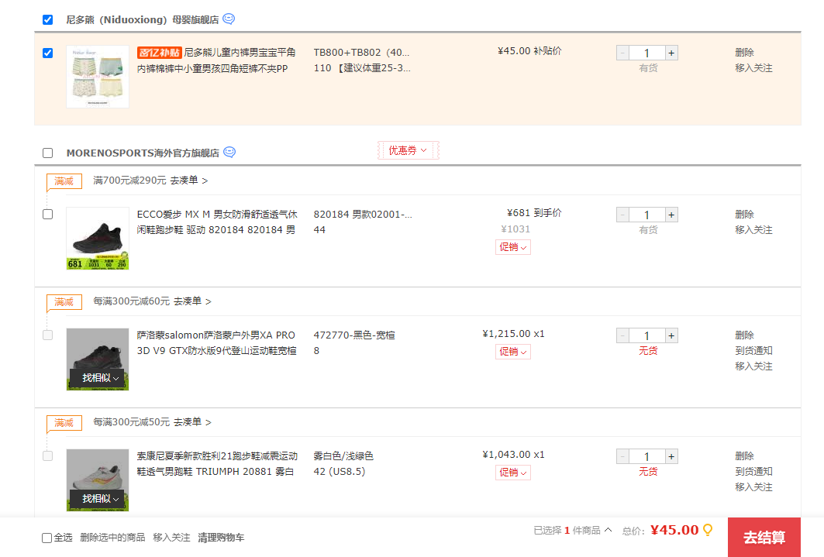Increase quantity of Saucony TRIUMPH shoes

(671, 456)
